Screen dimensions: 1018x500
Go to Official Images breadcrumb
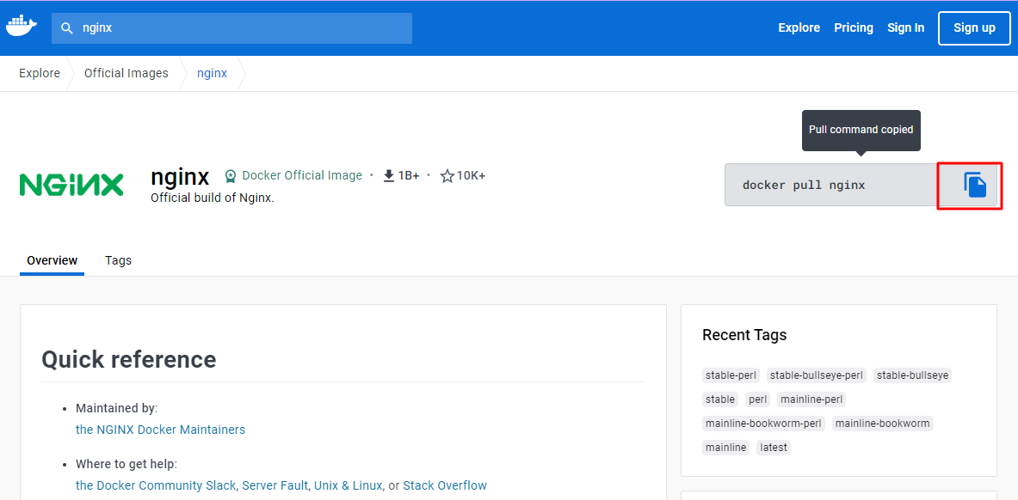(126, 73)
